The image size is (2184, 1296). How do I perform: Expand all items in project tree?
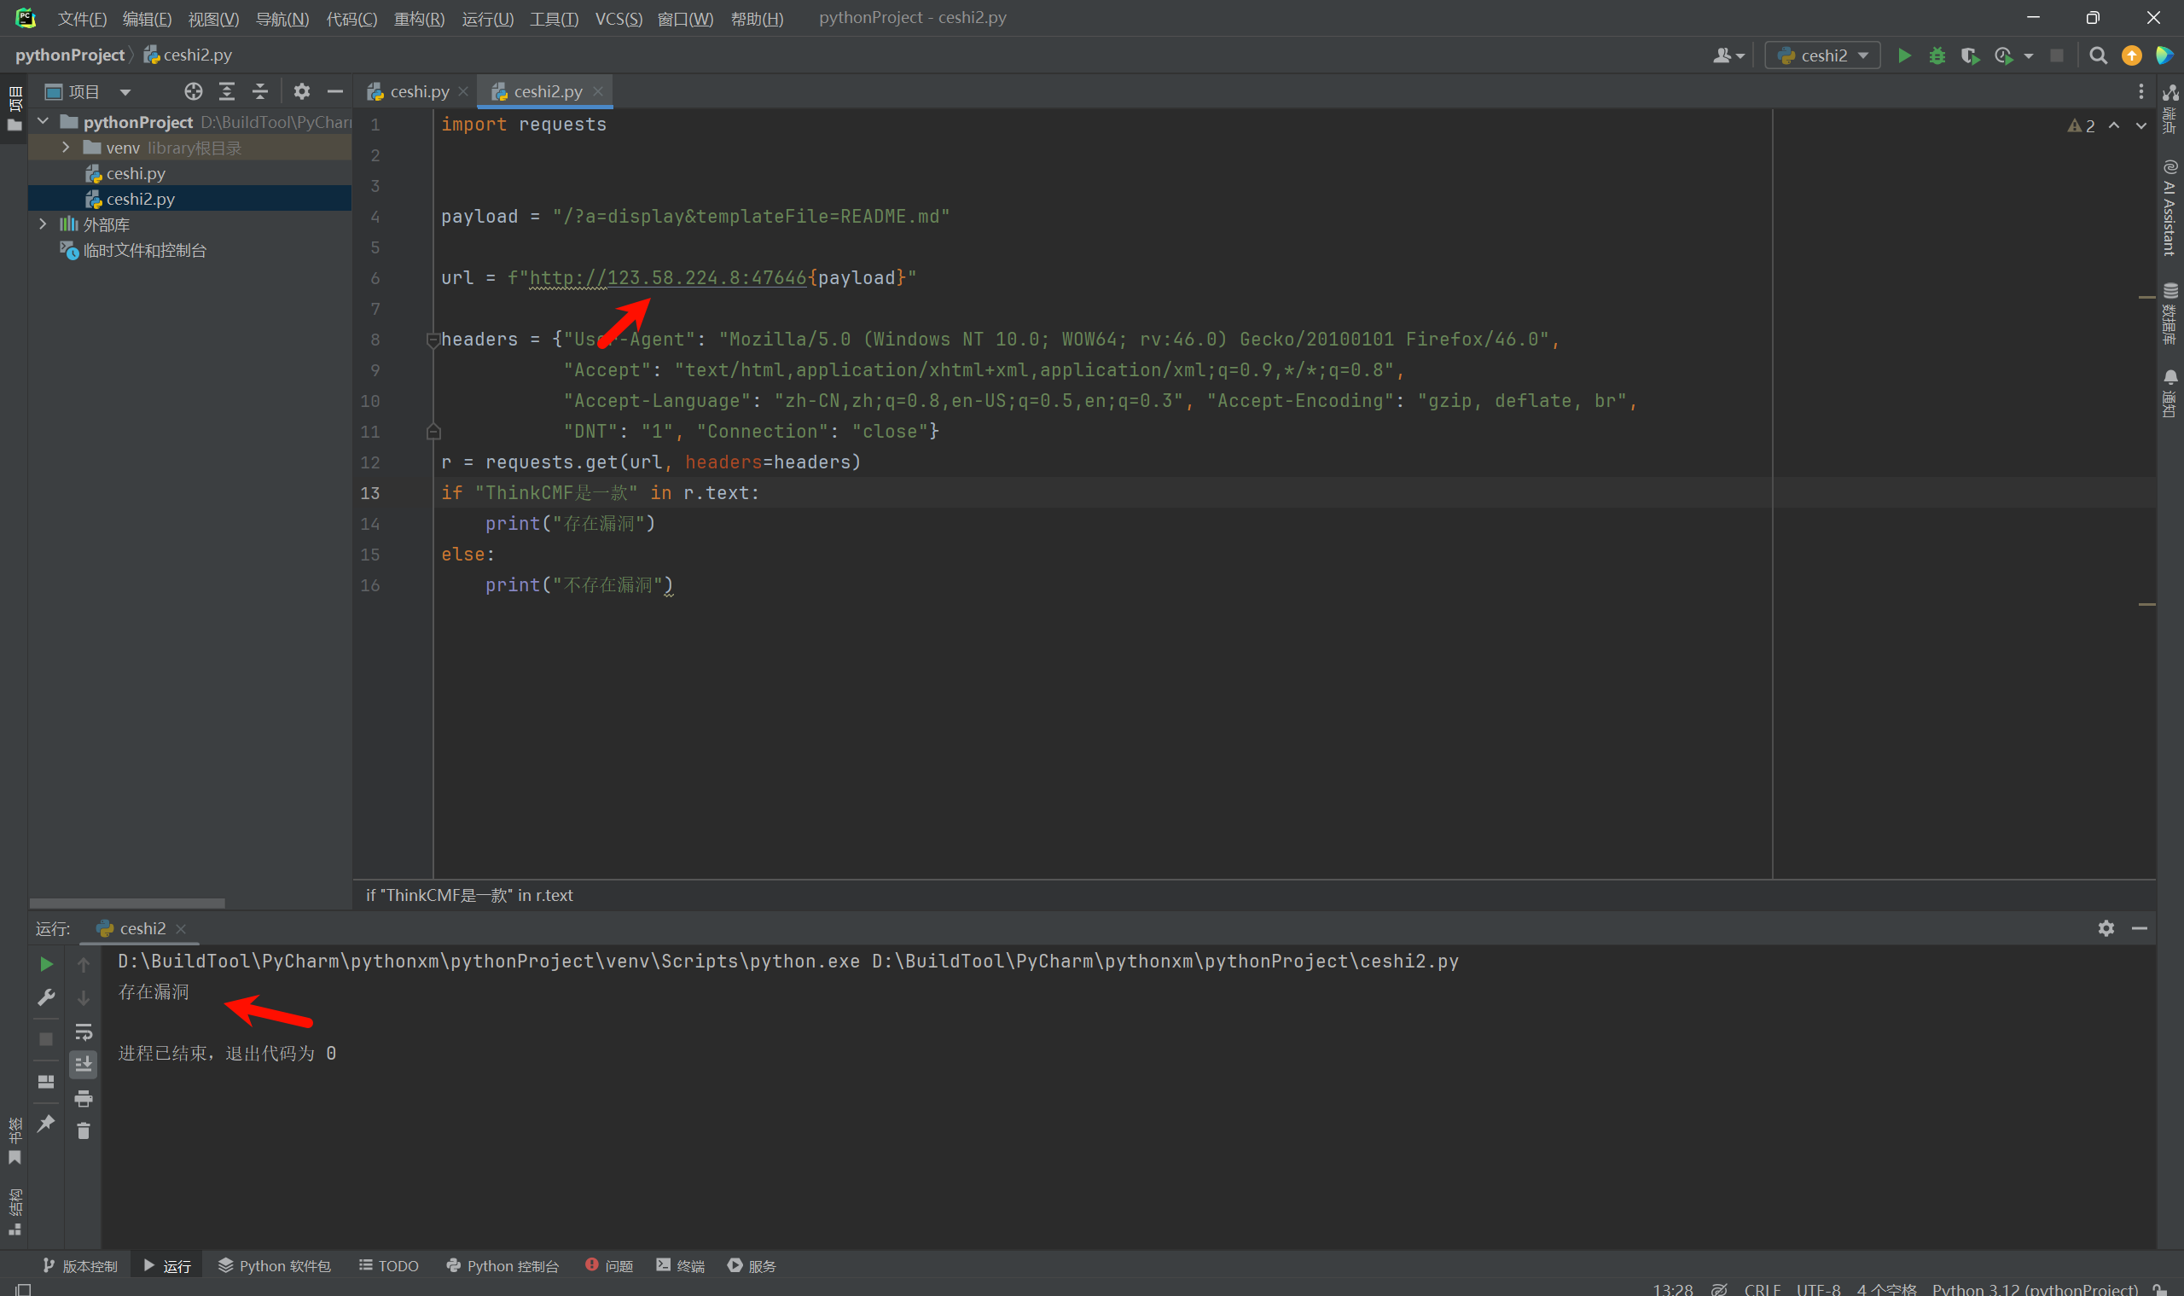click(x=226, y=90)
